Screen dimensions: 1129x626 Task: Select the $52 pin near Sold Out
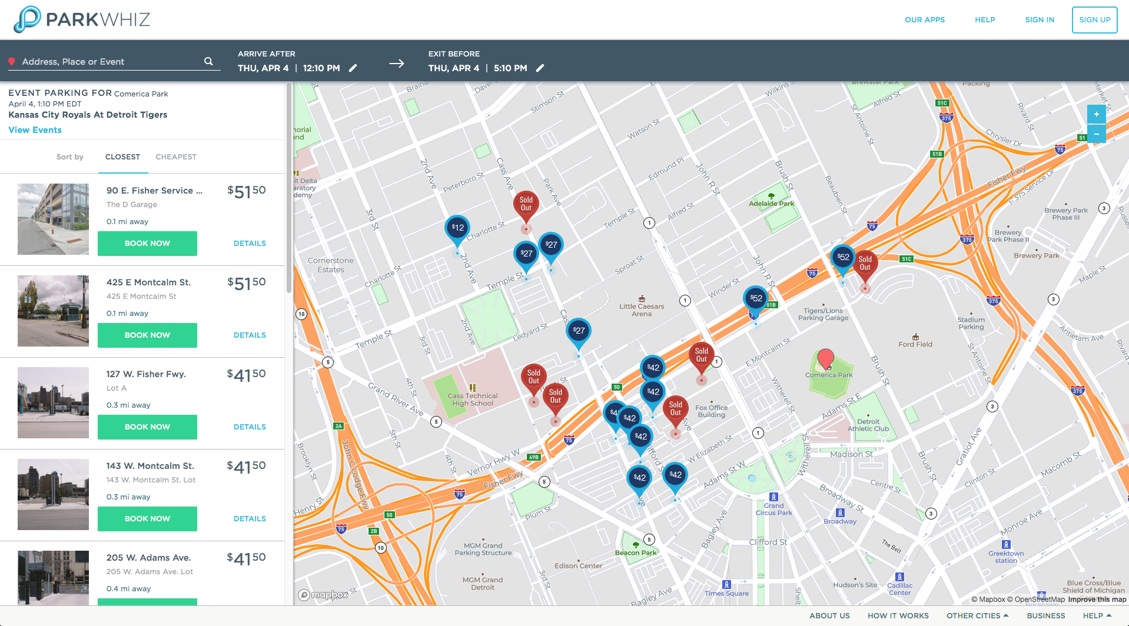tap(843, 257)
